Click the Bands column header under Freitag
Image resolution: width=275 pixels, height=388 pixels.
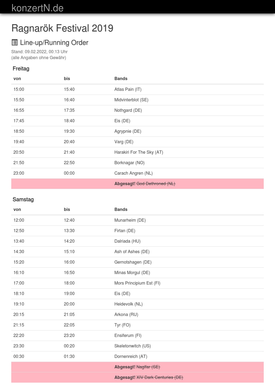point(121,78)
